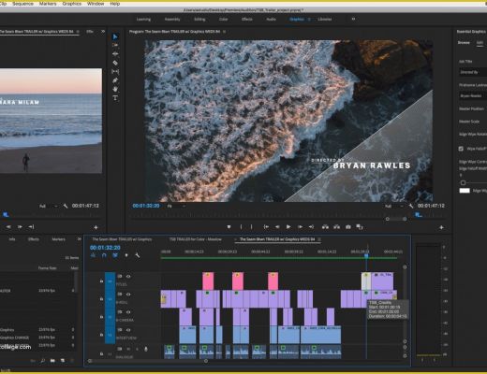Toggle lock on the B-ROLL track
This screenshot has width=487, height=374.
click(101, 298)
